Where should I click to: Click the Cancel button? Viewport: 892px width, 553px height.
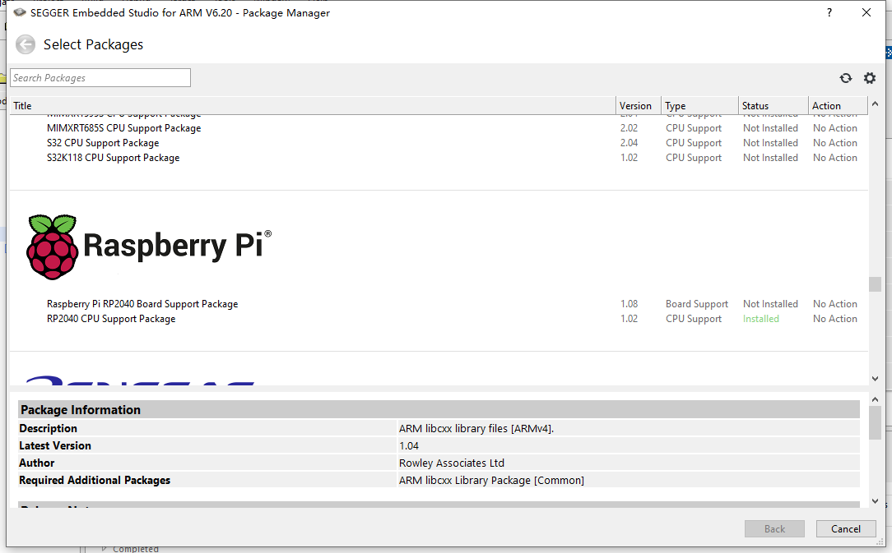pos(846,528)
